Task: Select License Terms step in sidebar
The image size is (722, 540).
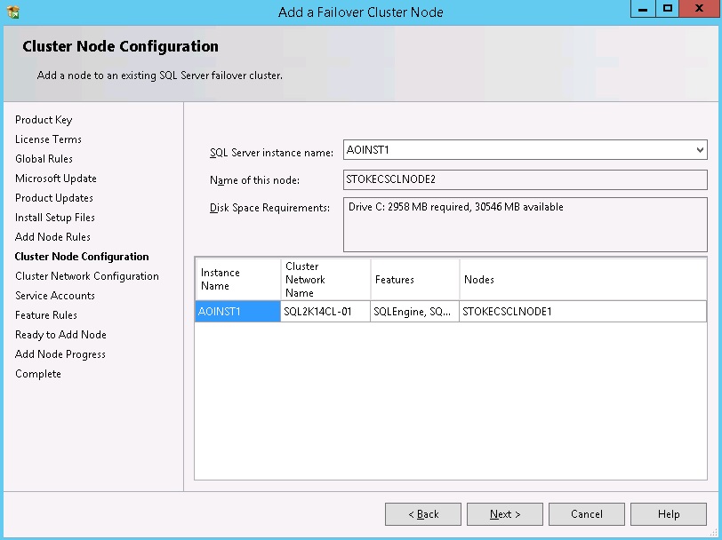Action: point(48,139)
